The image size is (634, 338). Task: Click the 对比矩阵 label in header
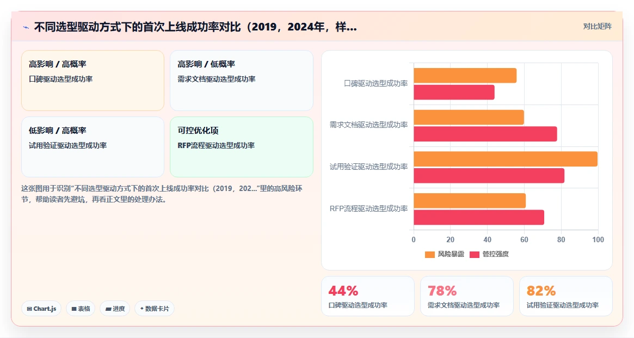pos(597,26)
